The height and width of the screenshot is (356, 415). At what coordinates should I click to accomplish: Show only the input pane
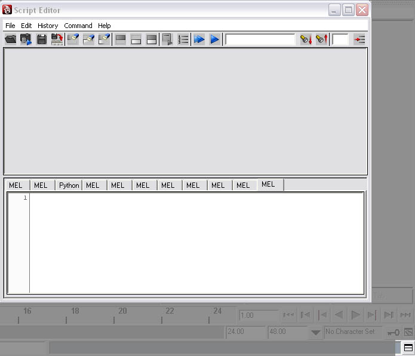136,39
